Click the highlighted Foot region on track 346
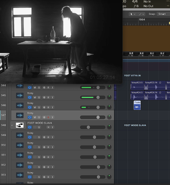This screenshot has height=185, width=170. coord(137,105)
